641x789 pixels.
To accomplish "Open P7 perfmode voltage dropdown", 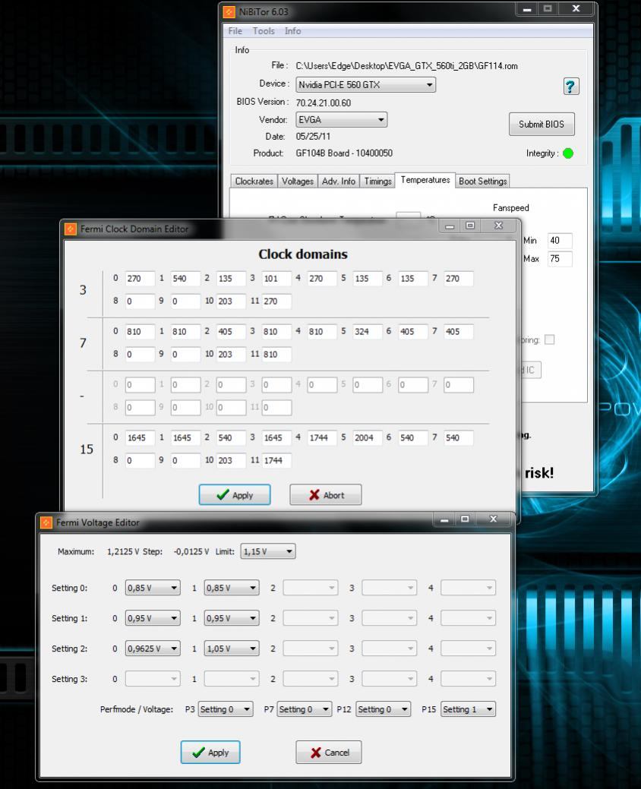I will pos(305,709).
